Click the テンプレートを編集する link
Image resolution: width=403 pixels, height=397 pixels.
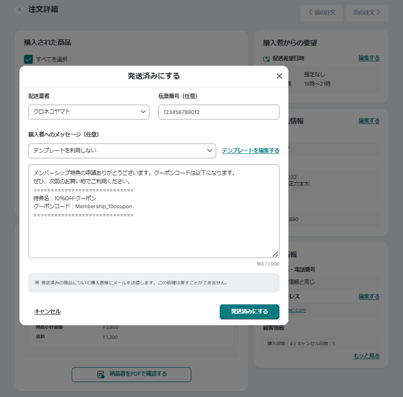(x=251, y=150)
